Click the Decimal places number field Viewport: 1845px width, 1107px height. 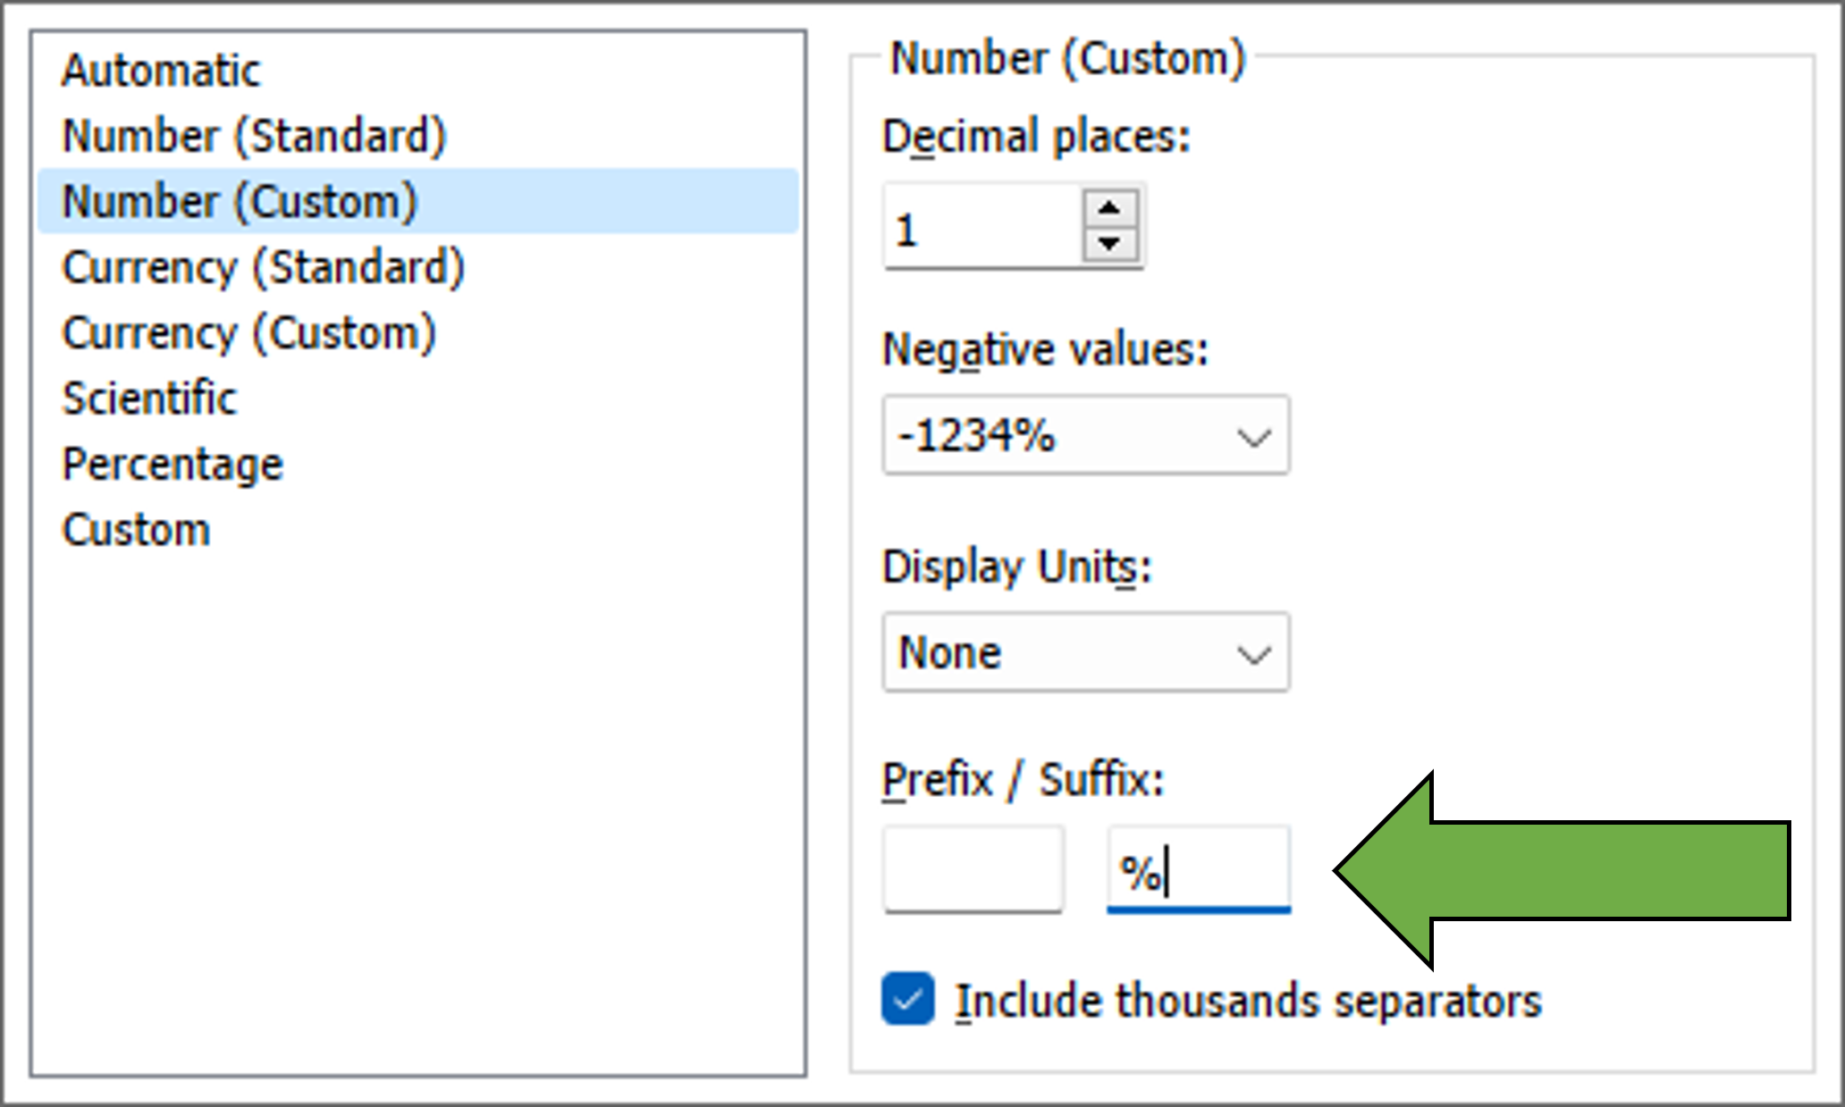(x=983, y=229)
